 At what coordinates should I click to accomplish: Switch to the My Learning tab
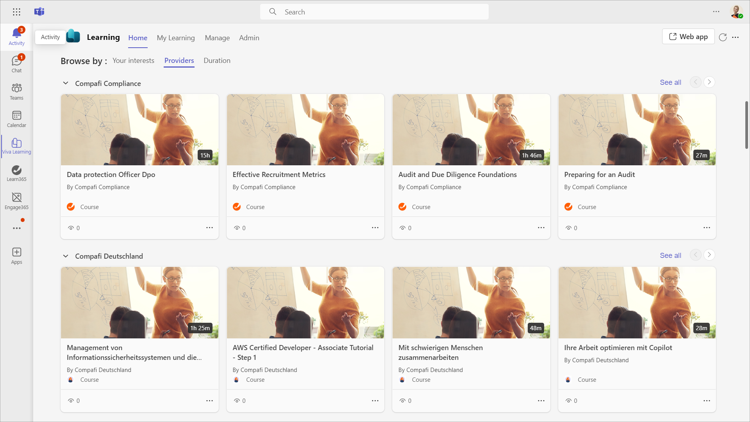[x=176, y=38]
